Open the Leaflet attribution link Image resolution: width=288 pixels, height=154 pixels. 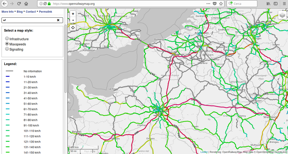click(204, 152)
